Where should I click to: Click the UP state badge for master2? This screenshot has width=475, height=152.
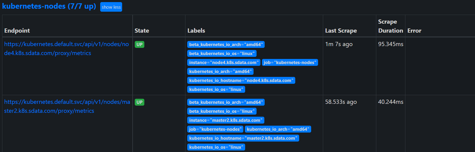tap(140, 102)
